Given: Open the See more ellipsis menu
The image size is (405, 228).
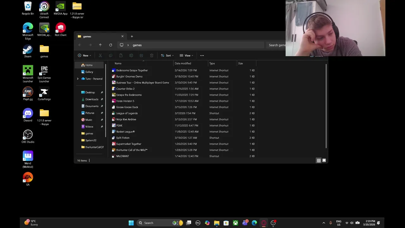Looking at the screenshot, I should (202, 55).
